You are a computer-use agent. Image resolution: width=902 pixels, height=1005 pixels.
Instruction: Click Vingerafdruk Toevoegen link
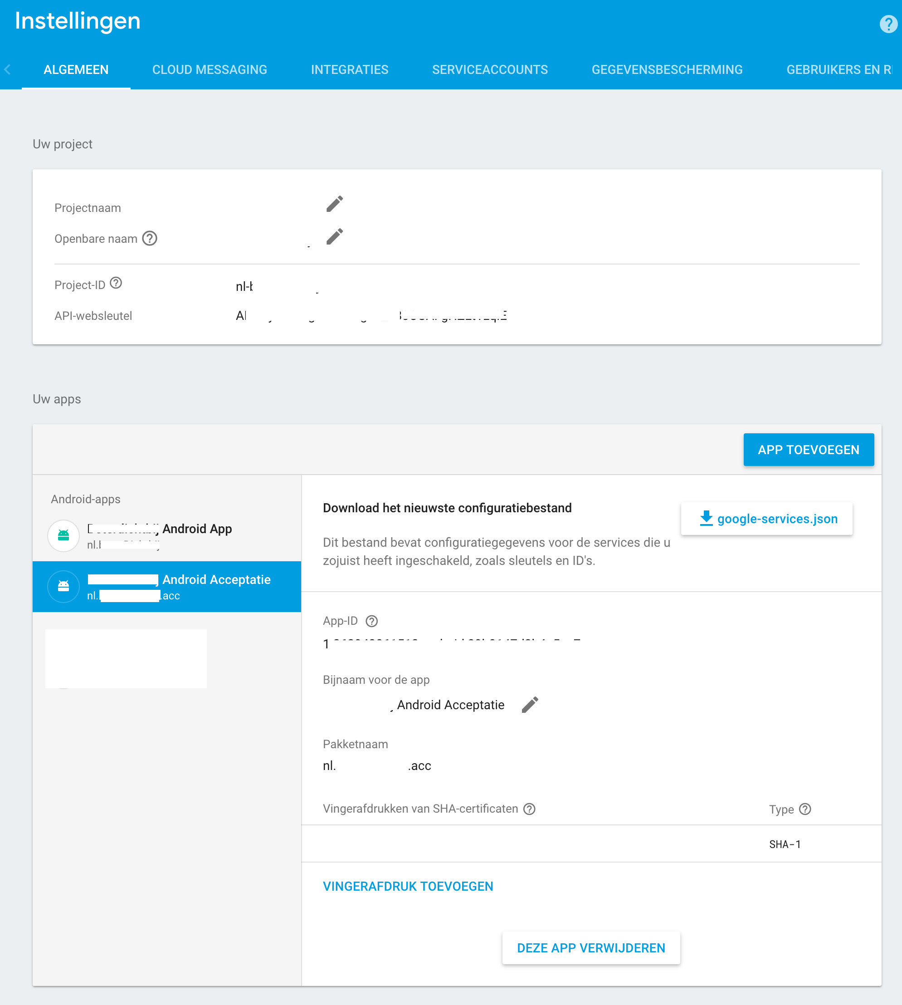pos(408,886)
